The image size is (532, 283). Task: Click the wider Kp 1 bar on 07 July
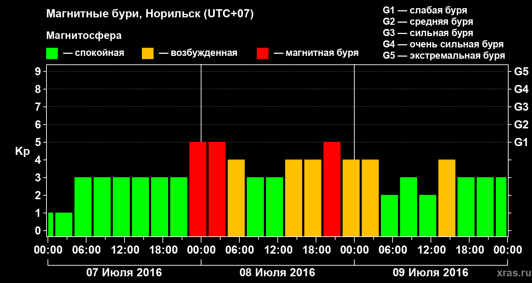(x=64, y=224)
